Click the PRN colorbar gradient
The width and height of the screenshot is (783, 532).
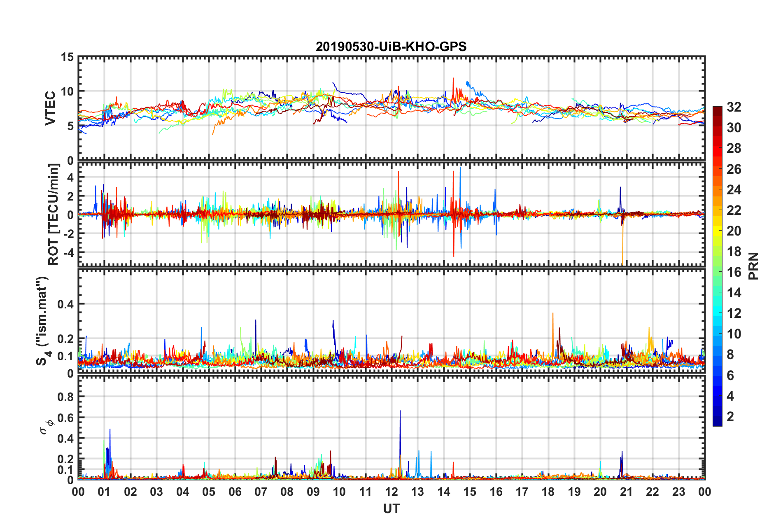718,266
